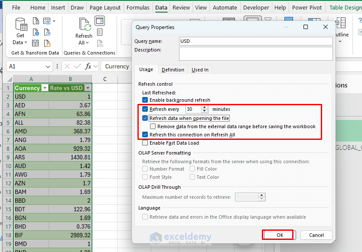Image resolution: width=362 pixels, height=252 pixels.
Task: Select row 9 header
Action: (8, 157)
